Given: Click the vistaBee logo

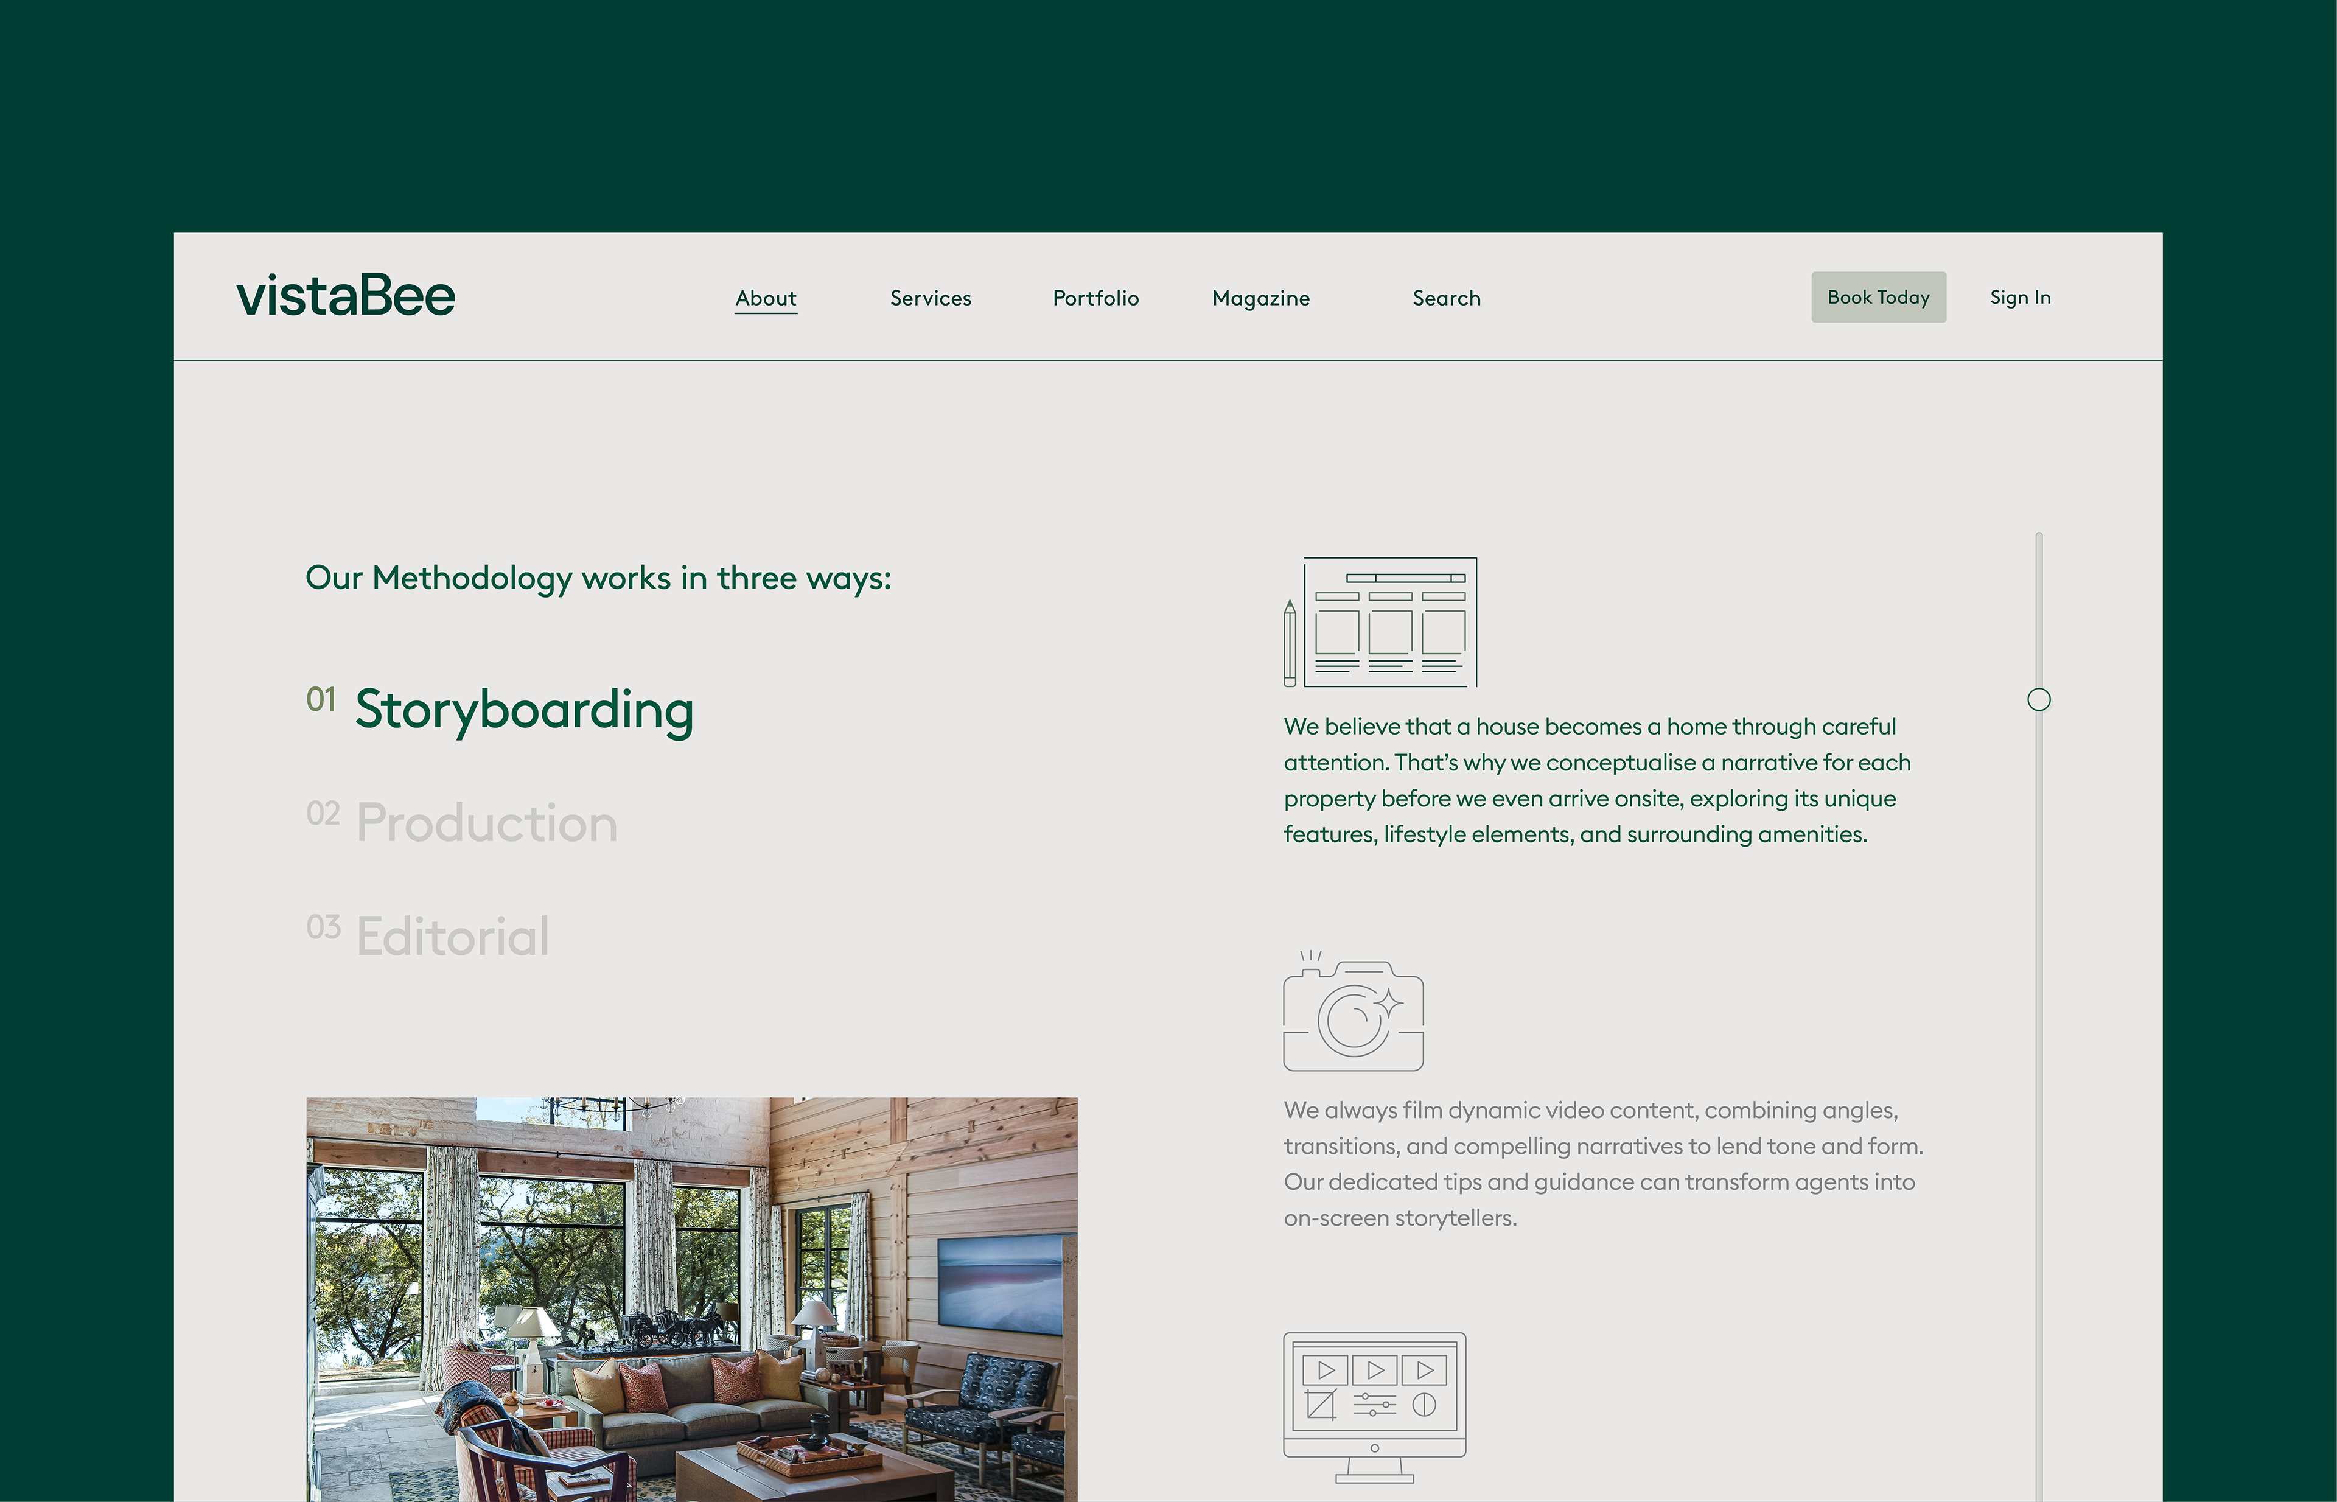Looking at the screenshot, I should (x=345, y=296).
